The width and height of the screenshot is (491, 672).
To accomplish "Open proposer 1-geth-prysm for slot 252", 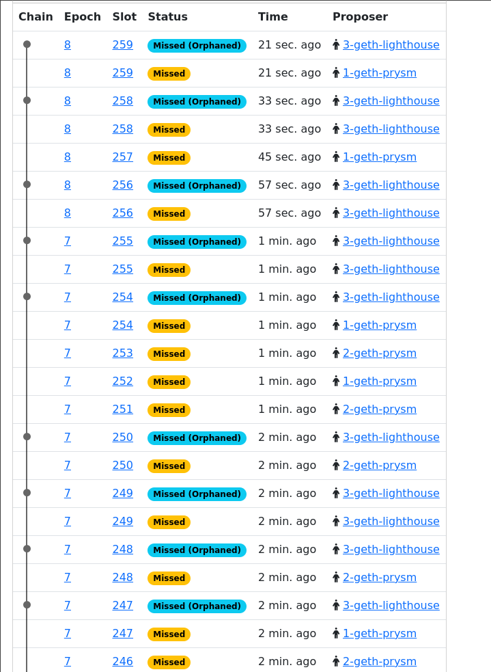I will (x=379, y=381).
